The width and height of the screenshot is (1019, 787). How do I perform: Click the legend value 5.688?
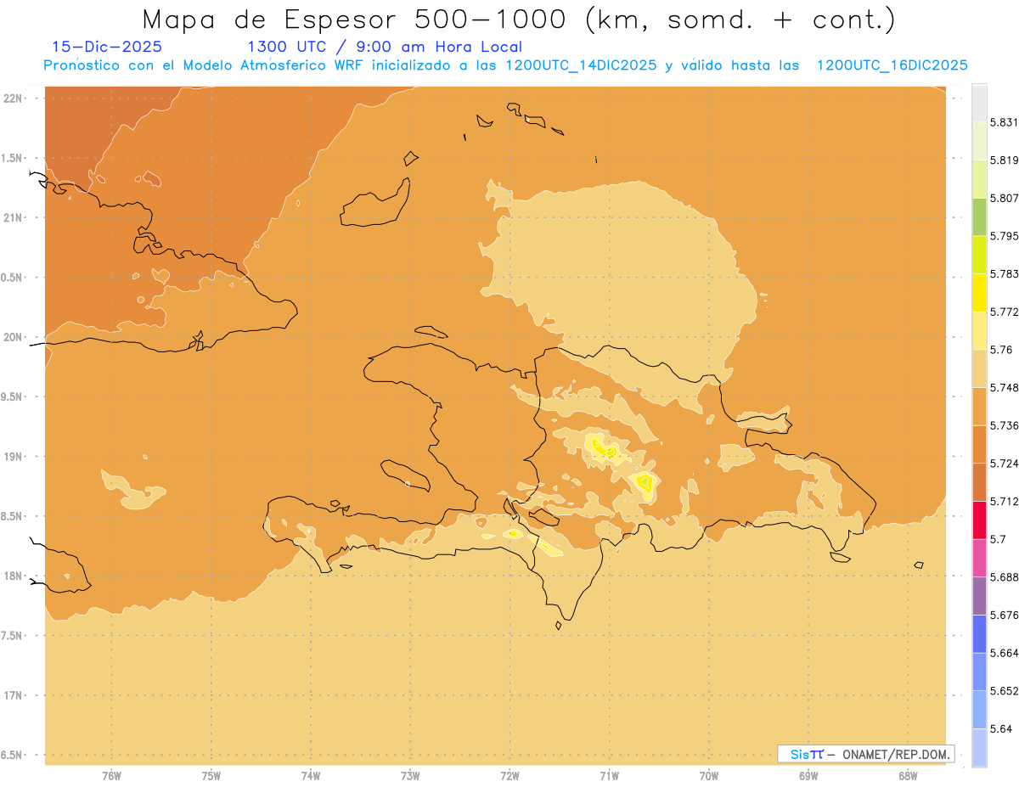point(1004,577)
